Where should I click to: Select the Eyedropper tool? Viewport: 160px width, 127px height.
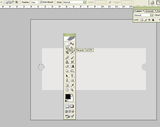tap(72, 86)
